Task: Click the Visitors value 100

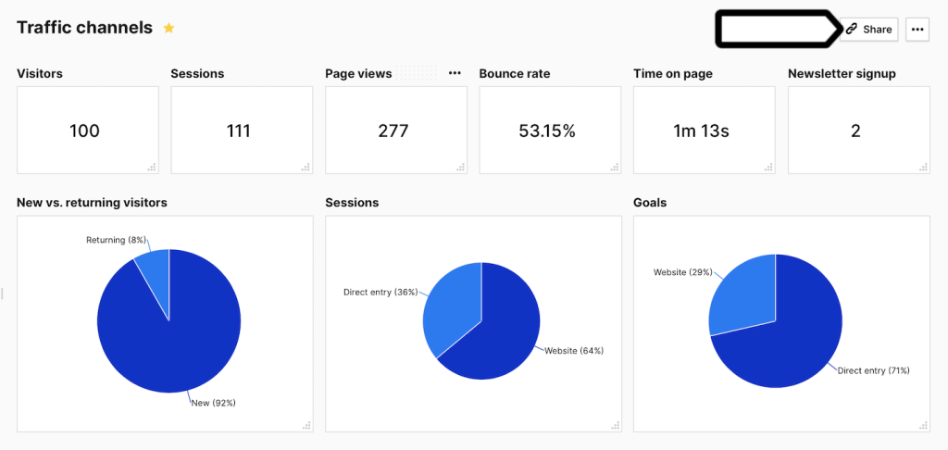Action: coord(84,131)
